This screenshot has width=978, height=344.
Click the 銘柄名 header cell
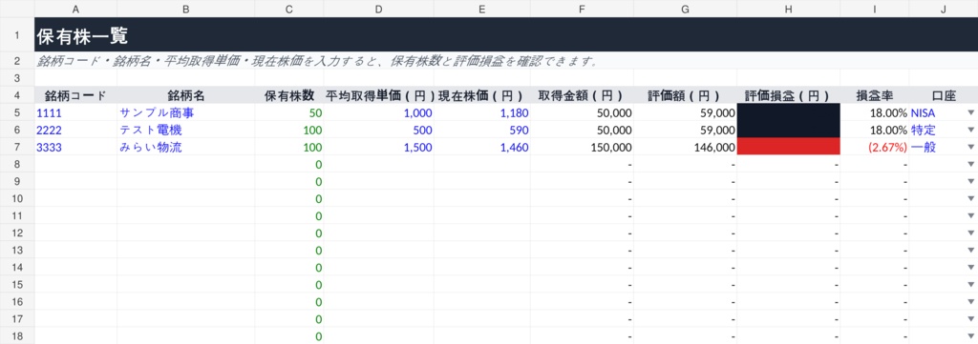click(186, 95)
